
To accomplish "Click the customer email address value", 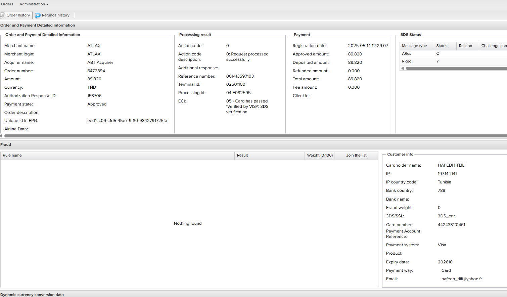I will click(x=461, y=279).
